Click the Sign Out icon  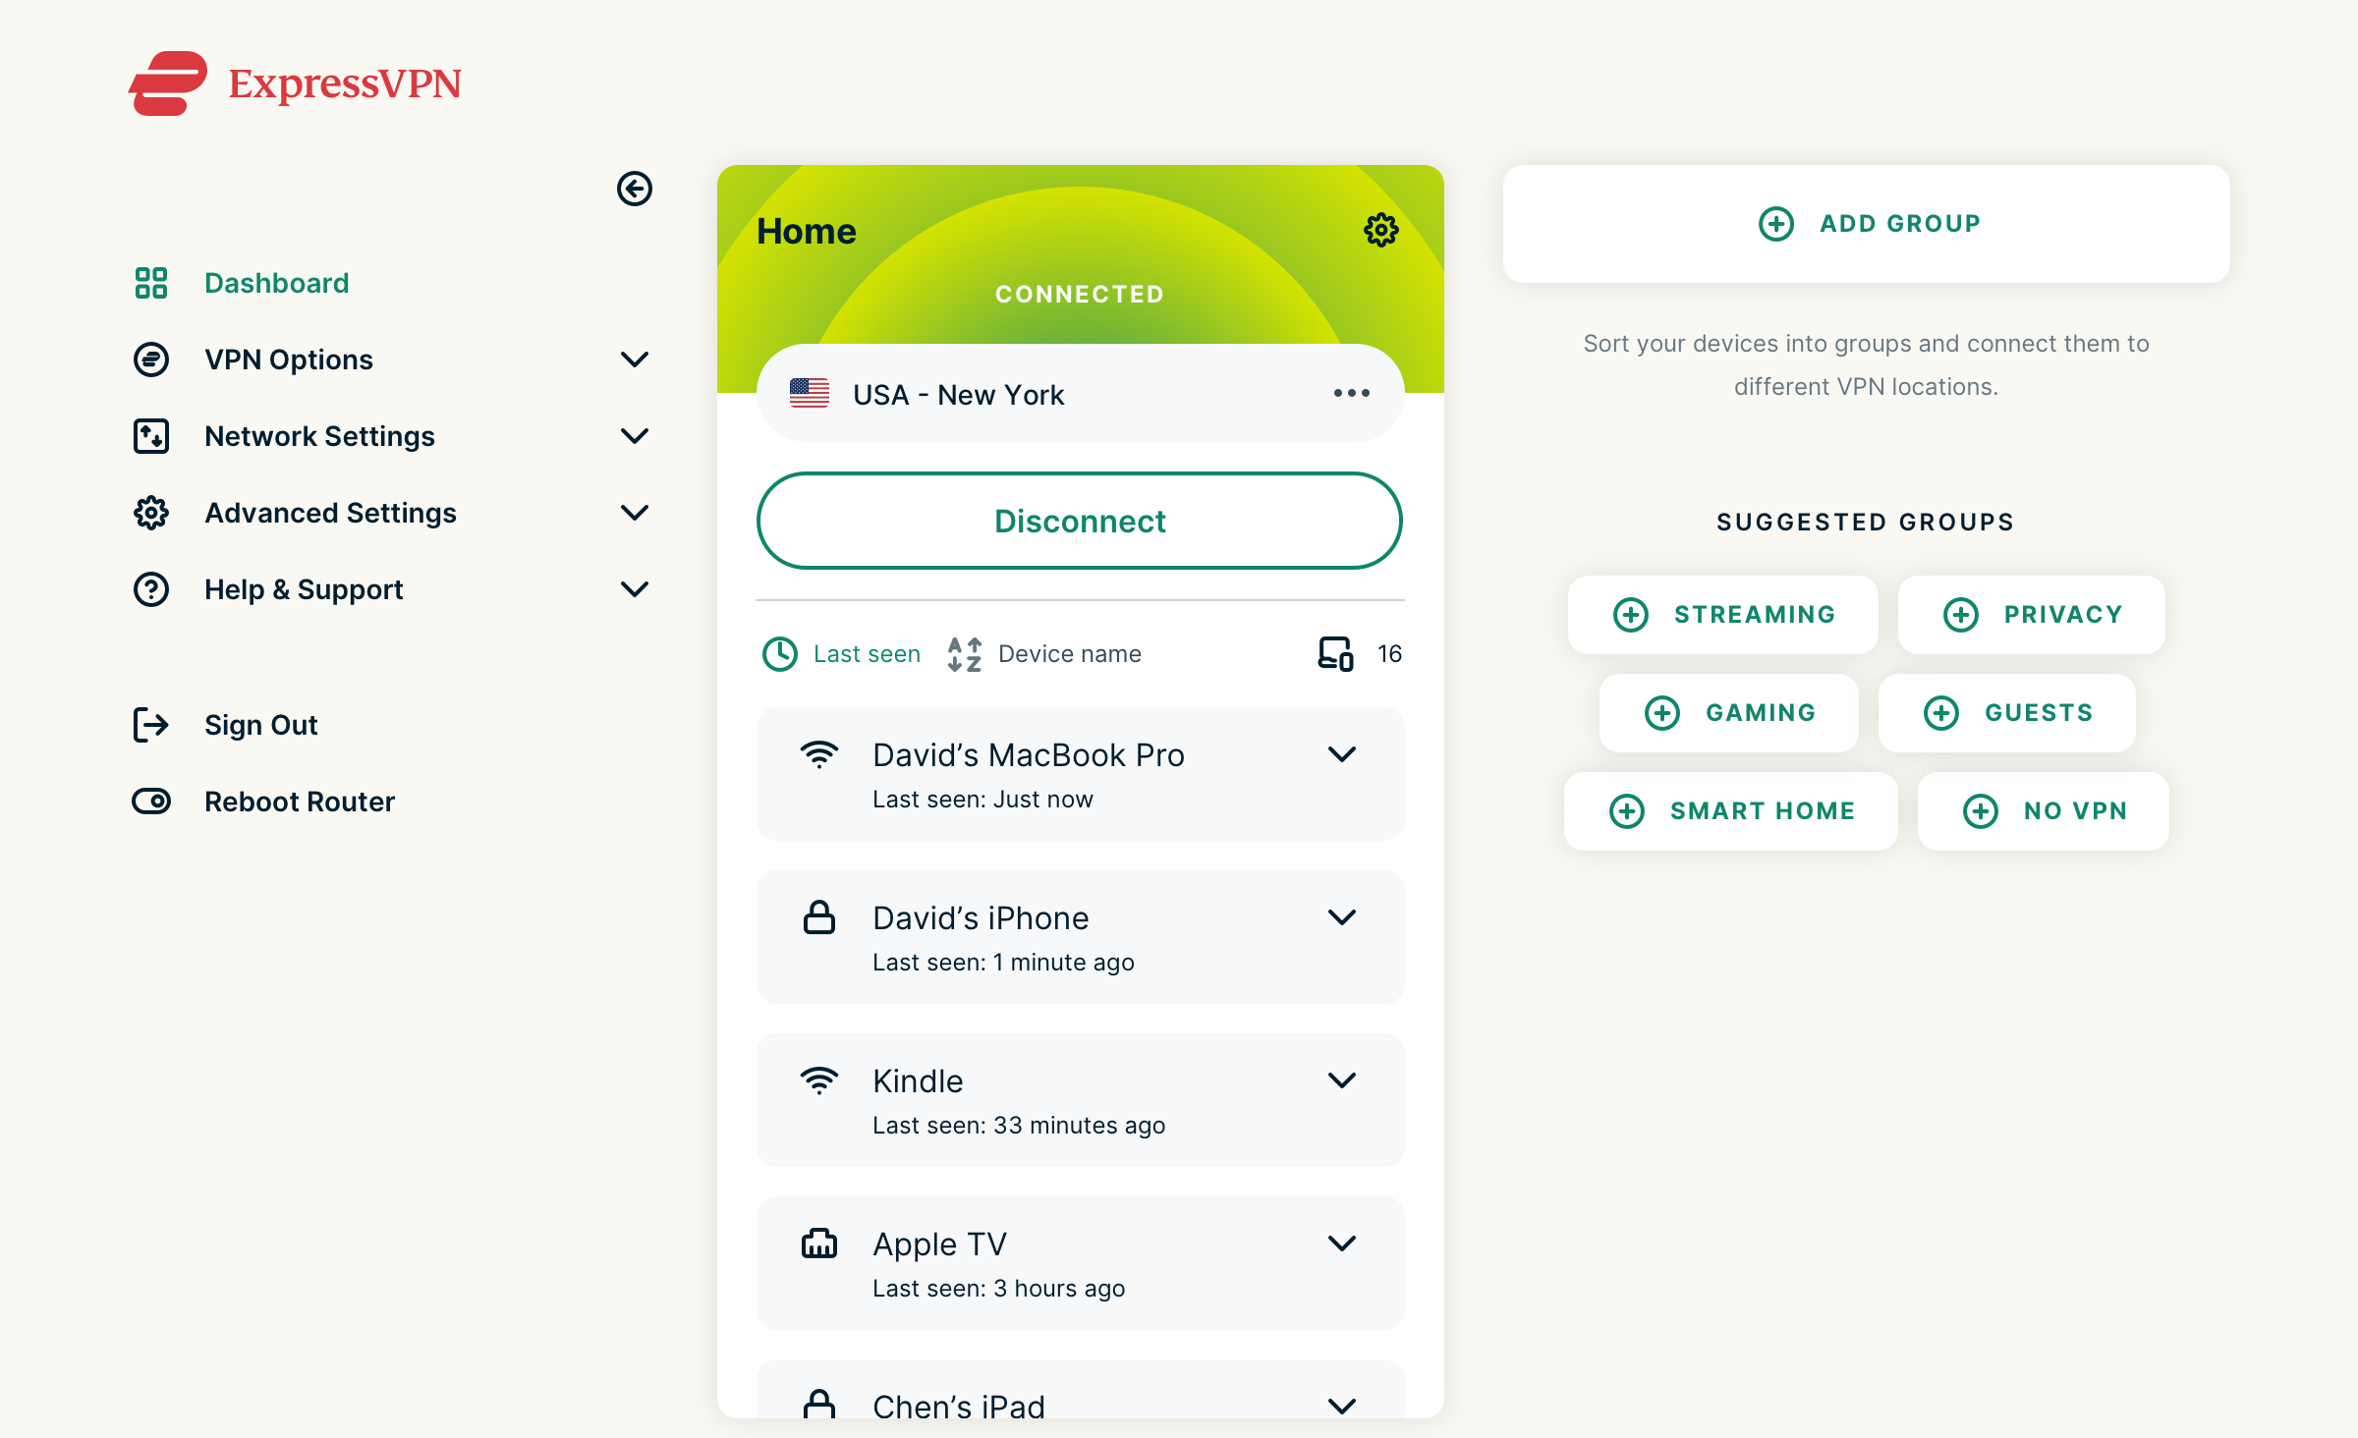(150, 724)
